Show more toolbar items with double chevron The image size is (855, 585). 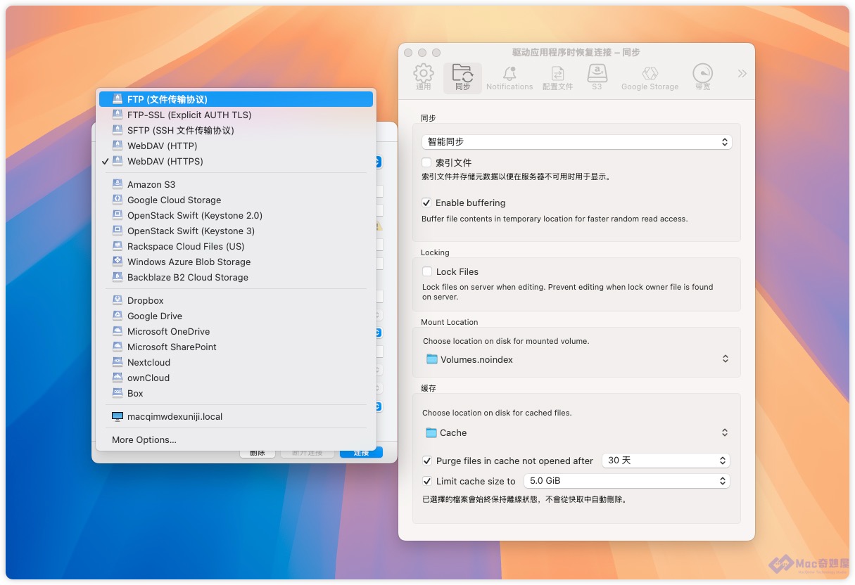[742, 74]
